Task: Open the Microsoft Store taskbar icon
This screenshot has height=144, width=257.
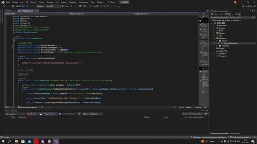Action: [23, 141]
